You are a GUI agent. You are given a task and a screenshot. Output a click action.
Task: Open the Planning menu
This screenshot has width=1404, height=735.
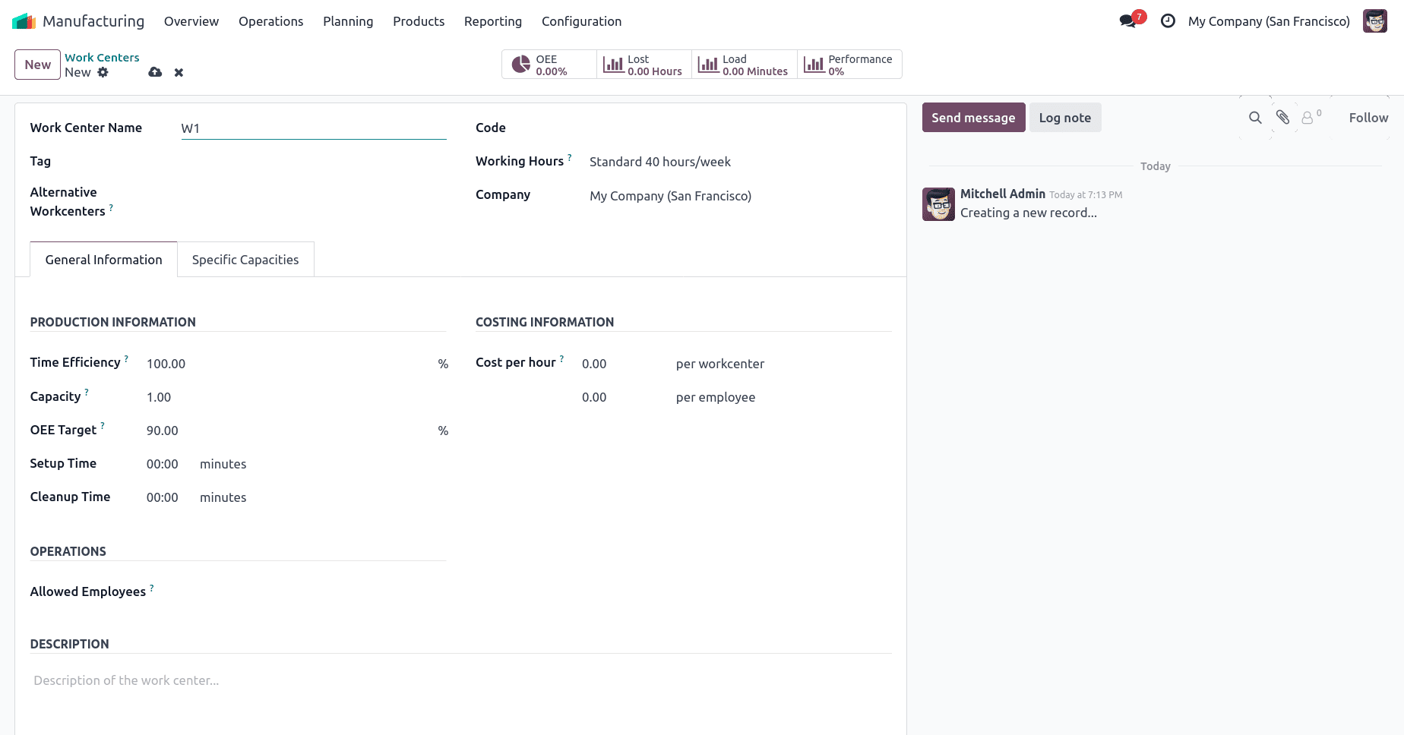(348, 21)
